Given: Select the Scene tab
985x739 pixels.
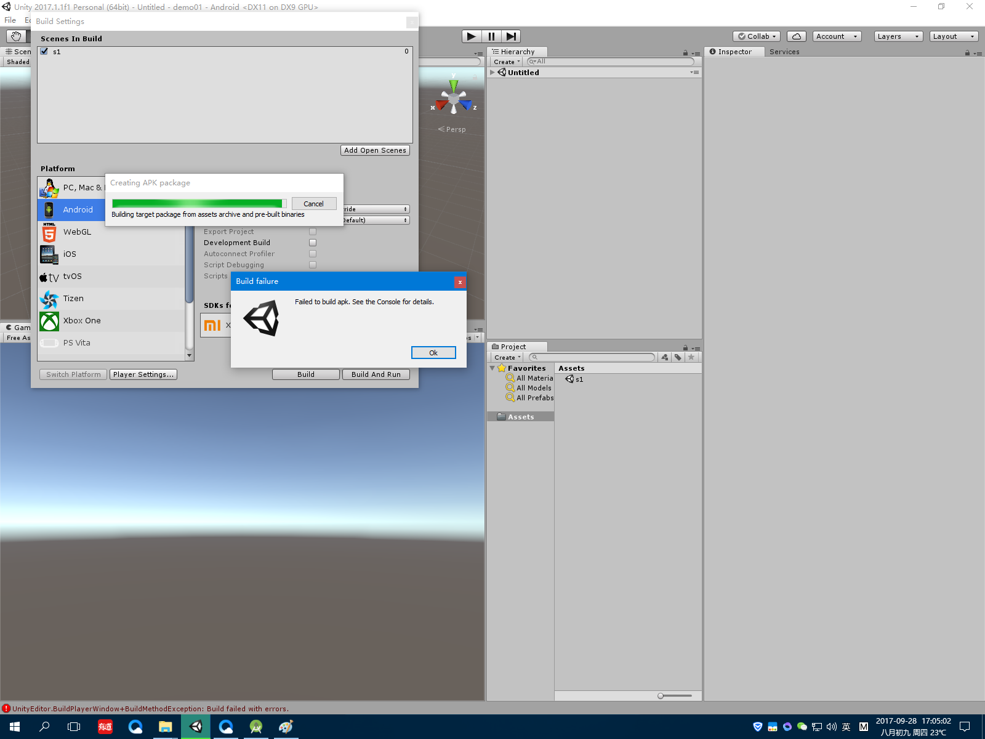Looking at the screenshot, I should [18, 52].
